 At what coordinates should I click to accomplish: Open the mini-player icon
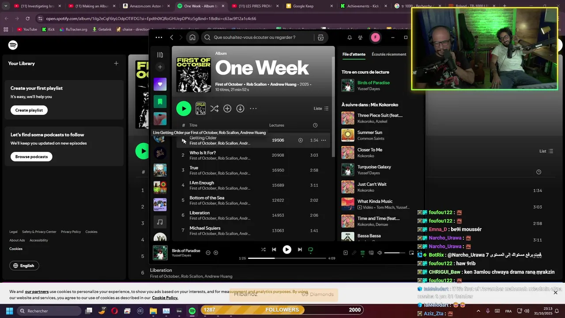point(411,253)
